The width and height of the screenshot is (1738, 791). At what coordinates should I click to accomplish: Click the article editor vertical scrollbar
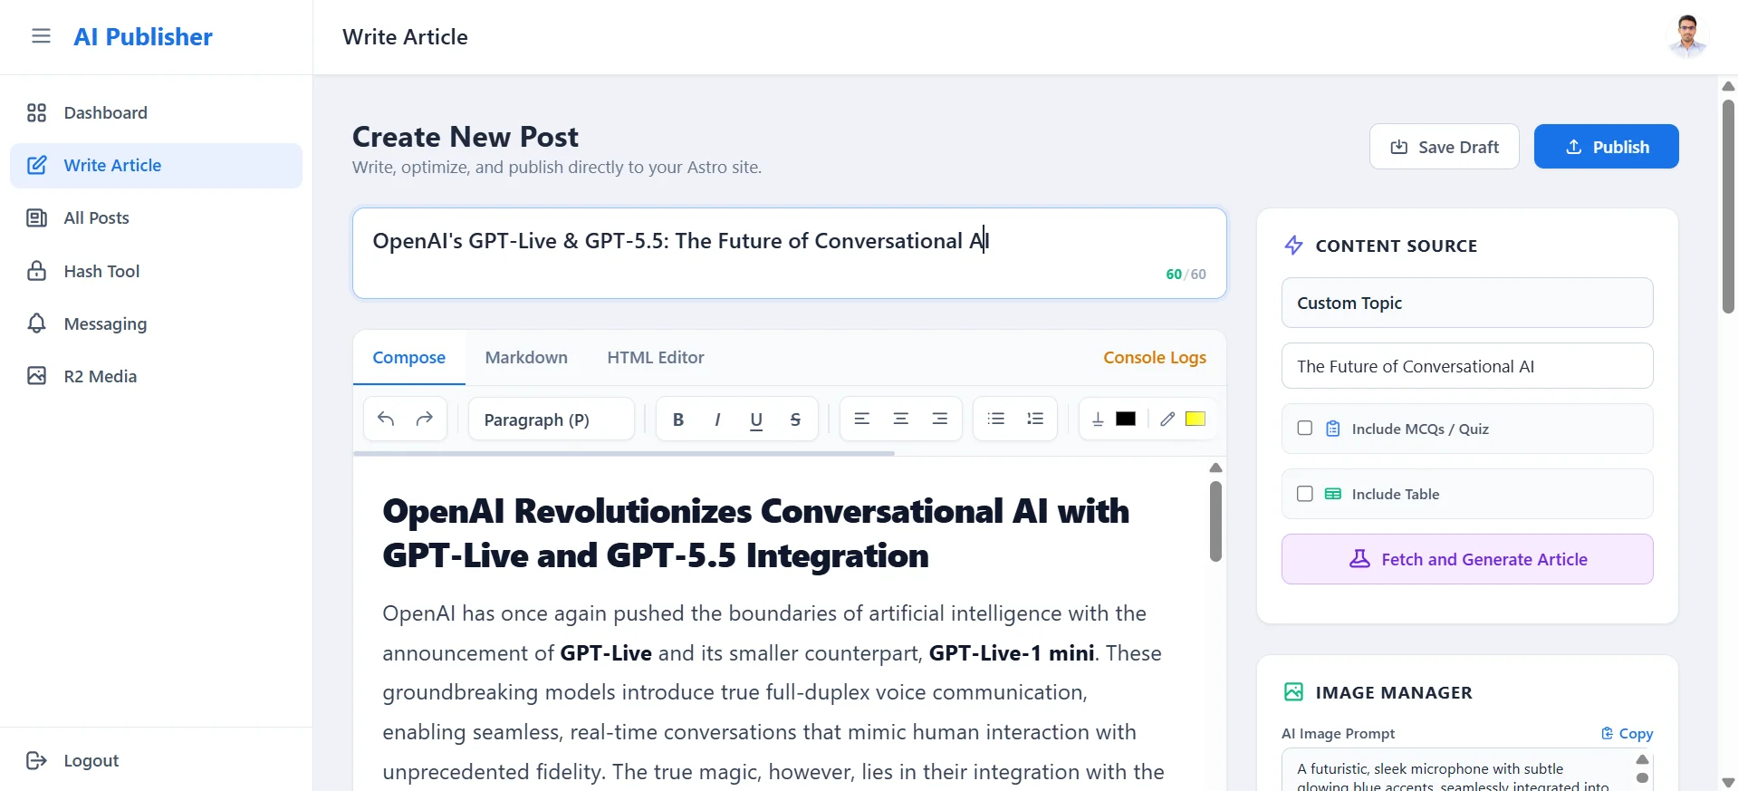[x=1215, y=522]
